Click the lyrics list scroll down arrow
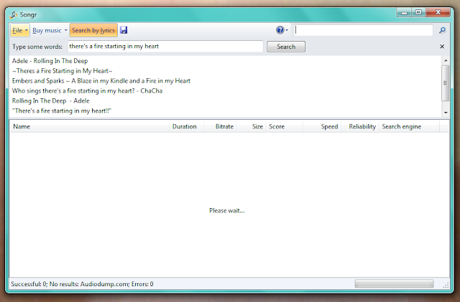The height and width of the screenshot is (302, 460). (x=446, y=113)
